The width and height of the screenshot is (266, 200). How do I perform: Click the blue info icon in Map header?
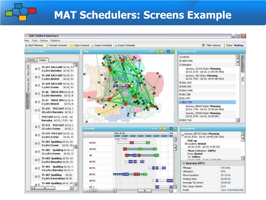[x=168, y=51]
